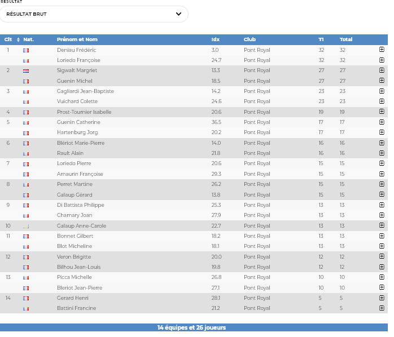
Task: Click the Netherlands flag beside Sigwalt Margriet
Action: pyautogui.click(x=26, y=71)
